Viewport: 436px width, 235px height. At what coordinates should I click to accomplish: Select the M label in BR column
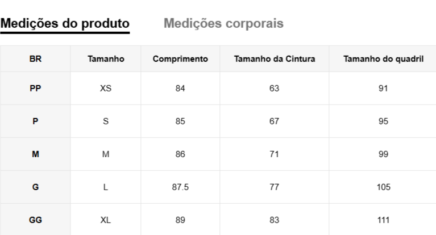35,154
